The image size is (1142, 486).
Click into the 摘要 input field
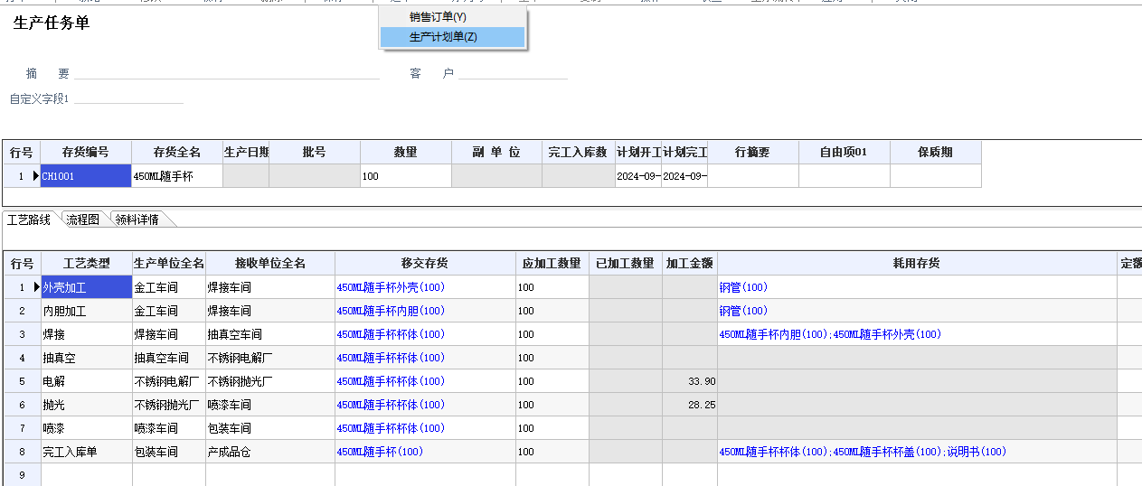pyautogui.click(x=227, y=73)
